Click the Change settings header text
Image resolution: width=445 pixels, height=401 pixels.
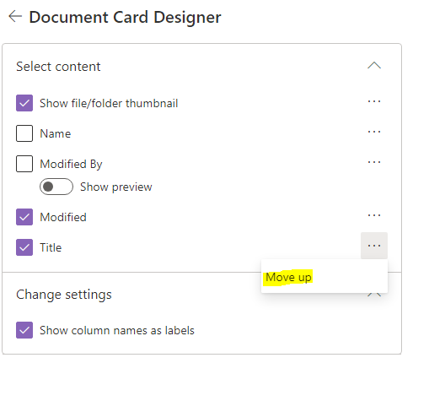pos(64,295)
